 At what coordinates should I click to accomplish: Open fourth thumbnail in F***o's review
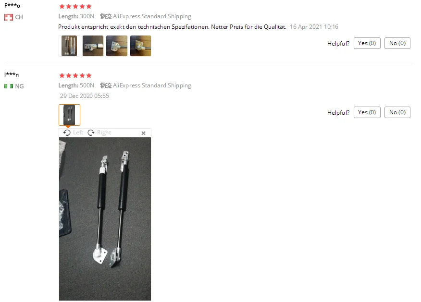[141, 46]
